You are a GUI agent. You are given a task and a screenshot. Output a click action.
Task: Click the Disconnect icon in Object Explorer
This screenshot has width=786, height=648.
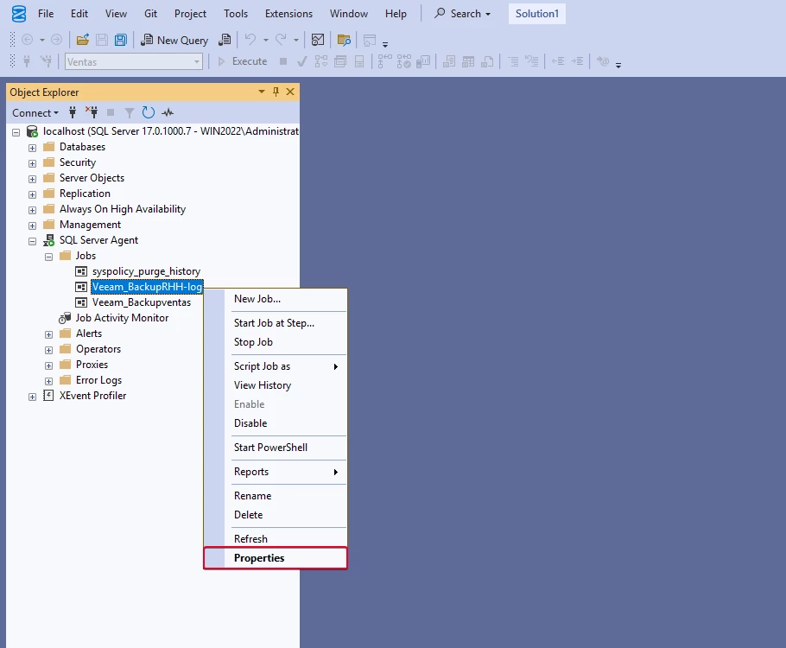coord(92,112)
